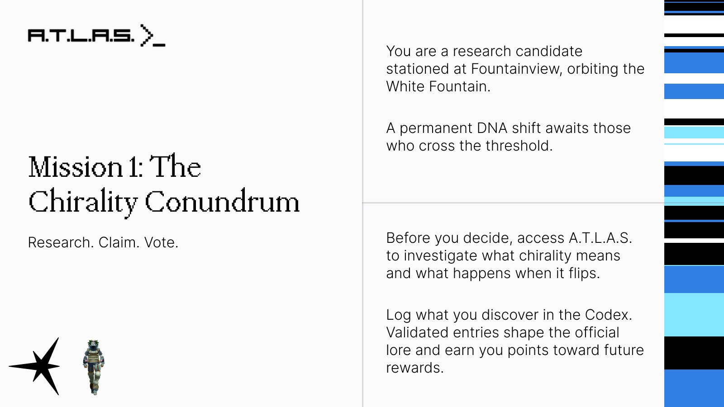Click the black four-point star icon

pos(35,366)
